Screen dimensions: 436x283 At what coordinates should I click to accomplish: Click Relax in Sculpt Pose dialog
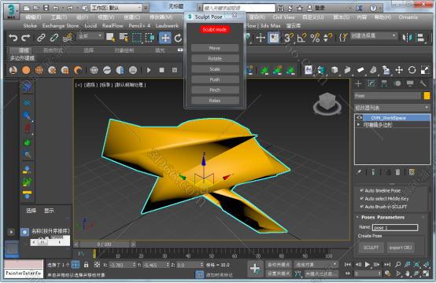click(215, 101)
